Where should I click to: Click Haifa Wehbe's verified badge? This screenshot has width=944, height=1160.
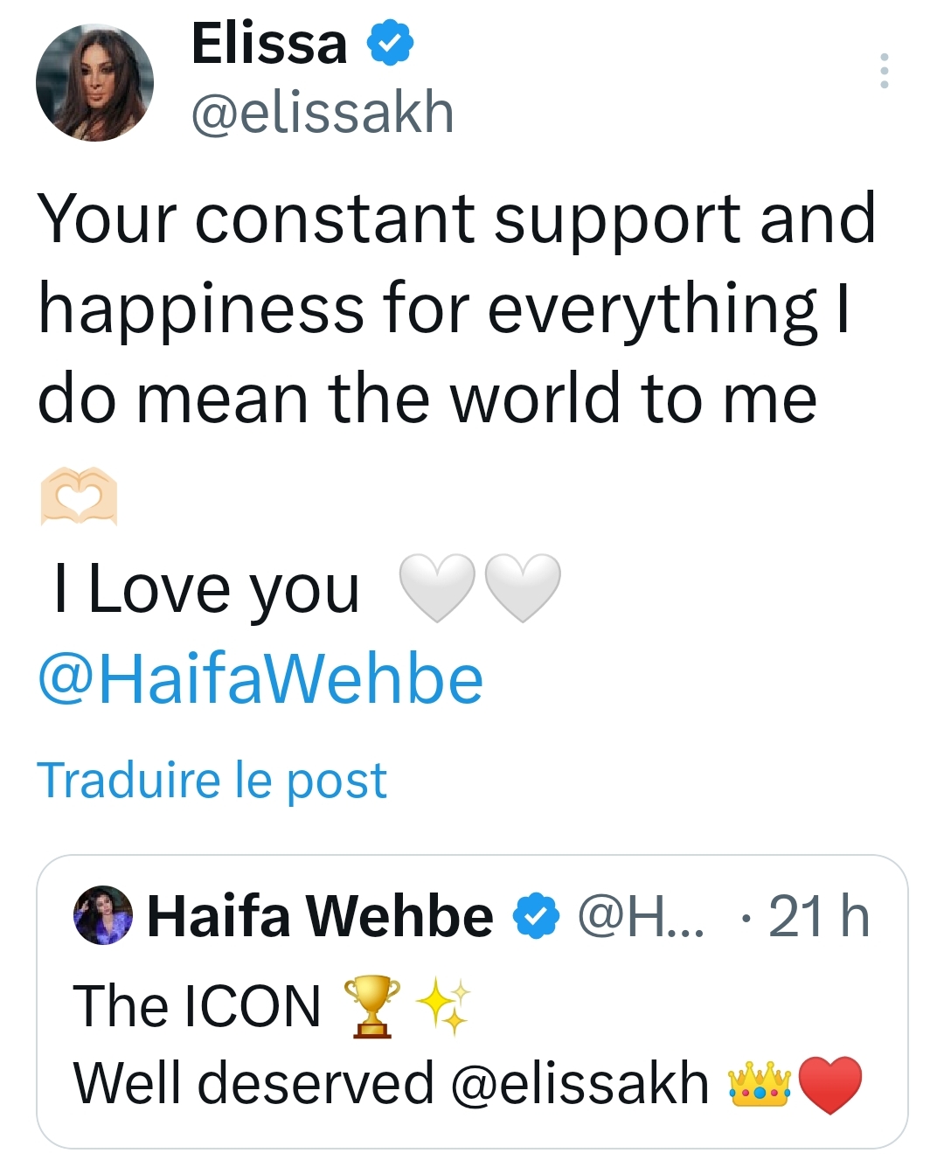[535, 916]
